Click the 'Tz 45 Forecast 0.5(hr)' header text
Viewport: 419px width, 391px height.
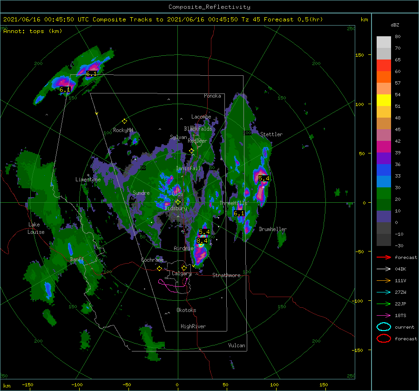pos(282,20)
